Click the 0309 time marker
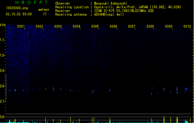This screenshot has width=194, height=123. pyautogui.click(x=169, y=26)
